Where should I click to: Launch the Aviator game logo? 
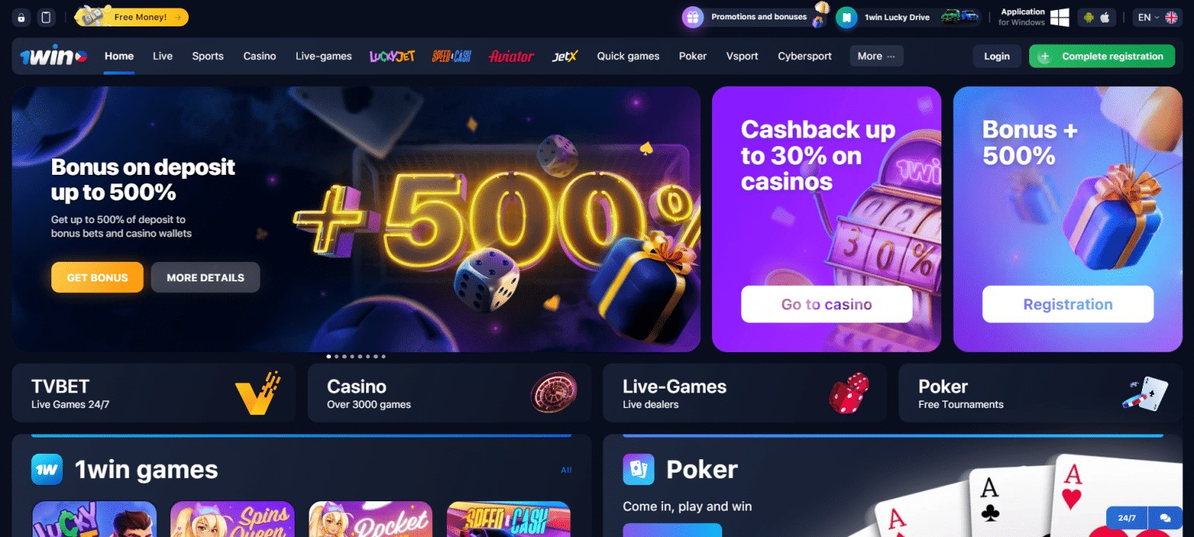coord(511,56)
